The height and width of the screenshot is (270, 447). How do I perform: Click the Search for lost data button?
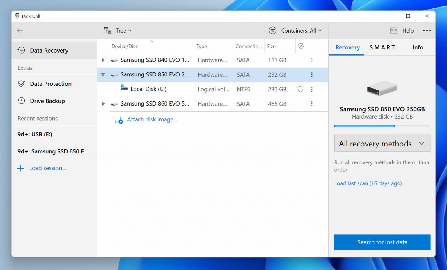382,242
